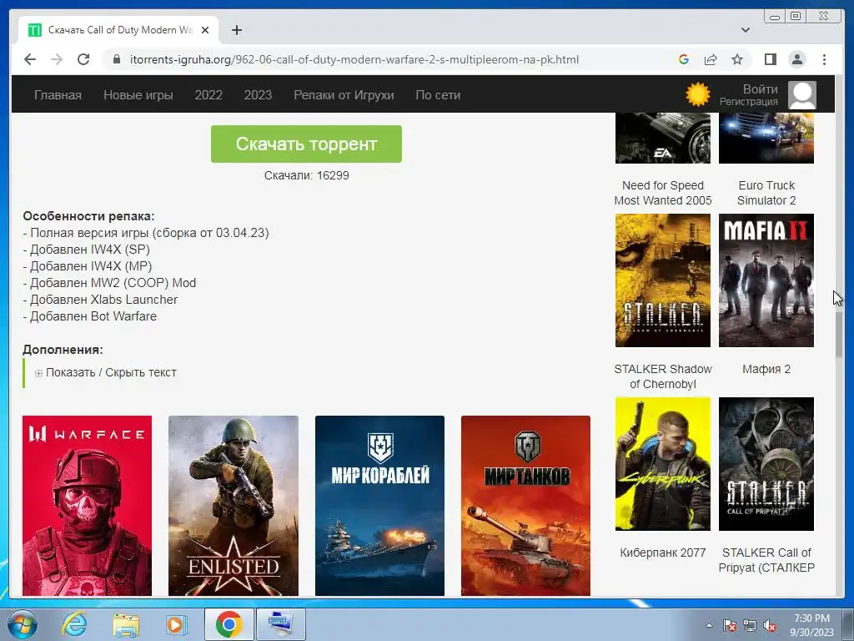The height and width of the screenshot is (641, 854).
Task: Open the Windows Start menu
Action: click(21, 624)
